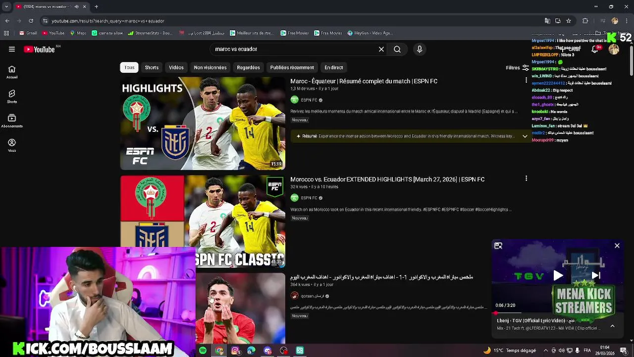Clear the search query with the X
This screenshot has width=634, height=357.
[x=381, y=49]
